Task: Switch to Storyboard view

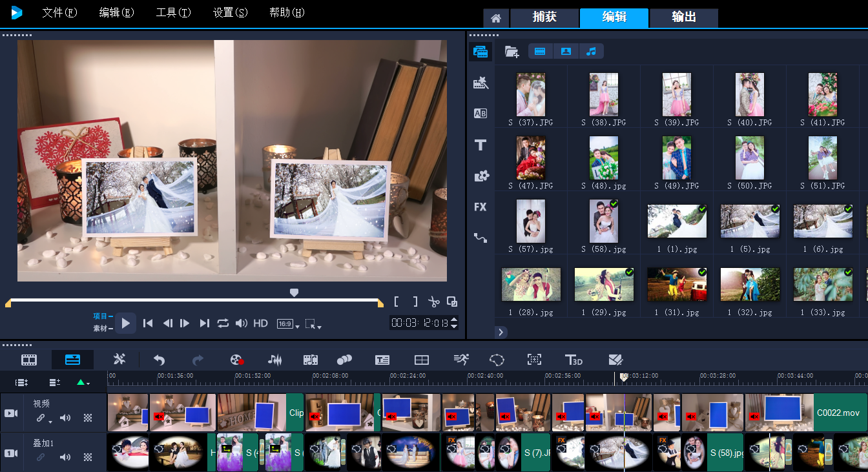Action: (x=29, y=360)
